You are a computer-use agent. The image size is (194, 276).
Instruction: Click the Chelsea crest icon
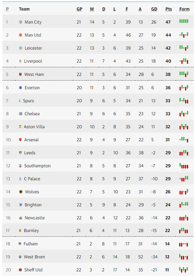21,114
